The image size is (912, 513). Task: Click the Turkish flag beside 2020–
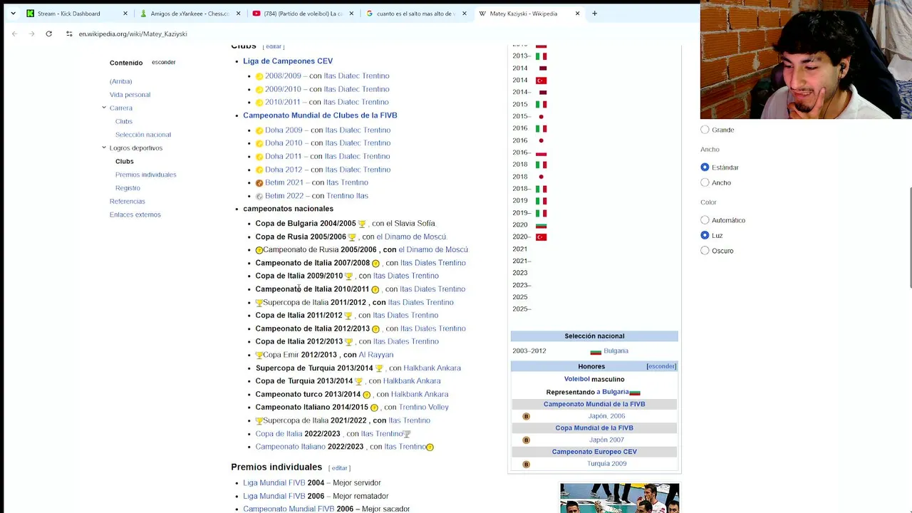[x=541, y=237]
